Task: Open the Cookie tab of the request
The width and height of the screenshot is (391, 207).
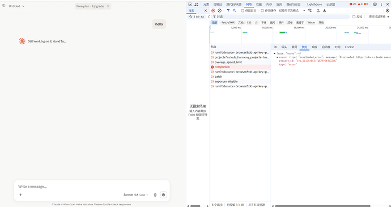Action: 350,47
